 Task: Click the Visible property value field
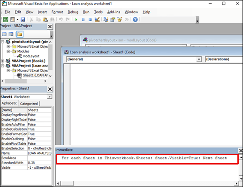point(39,167)
